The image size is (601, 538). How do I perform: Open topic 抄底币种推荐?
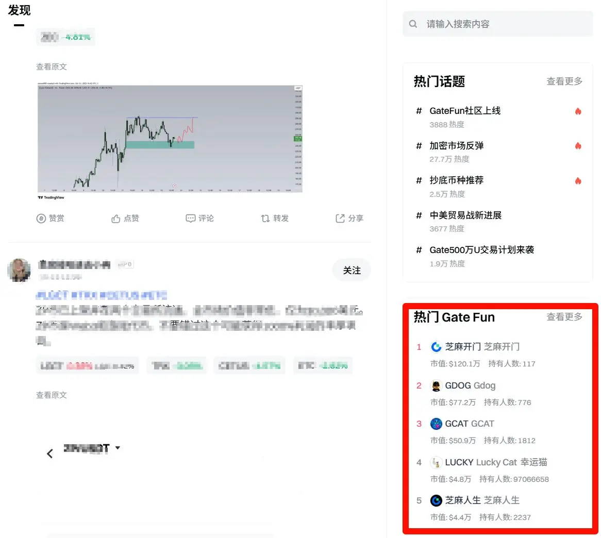(457, 180)
